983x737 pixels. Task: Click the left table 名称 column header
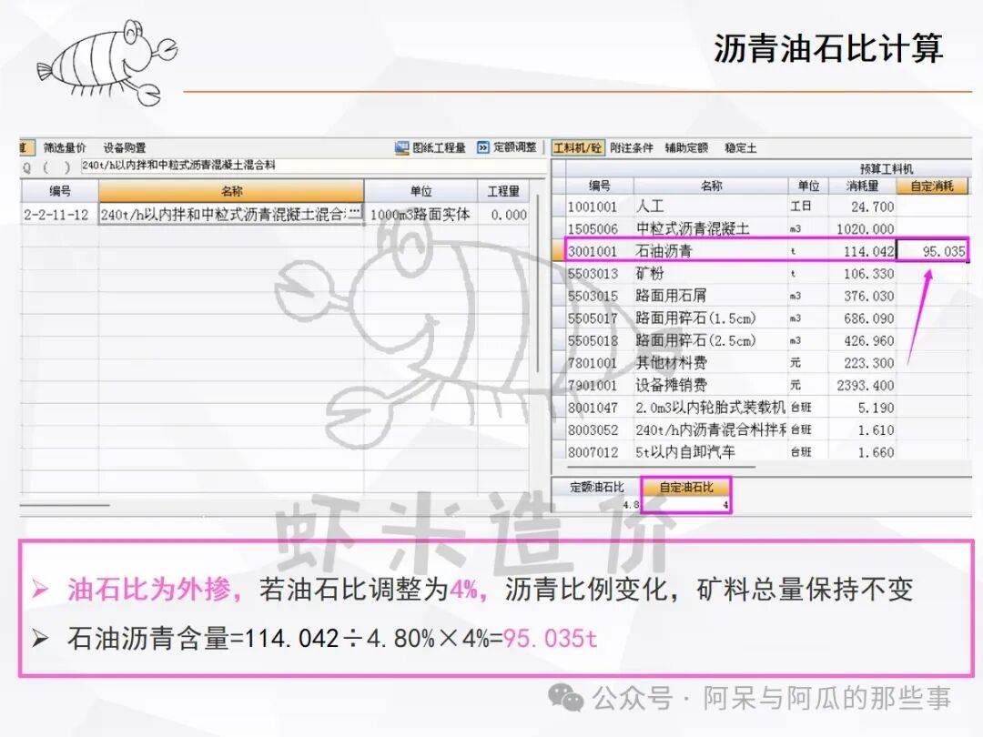point(231,191)
